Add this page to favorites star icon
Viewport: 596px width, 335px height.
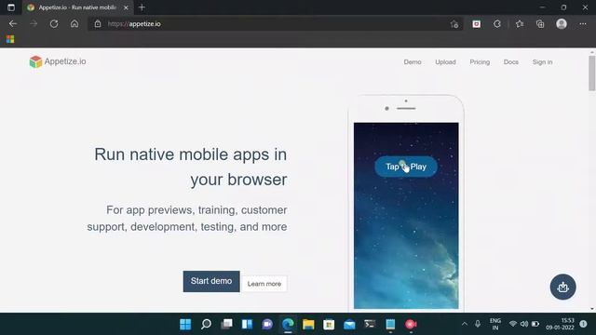454,24
